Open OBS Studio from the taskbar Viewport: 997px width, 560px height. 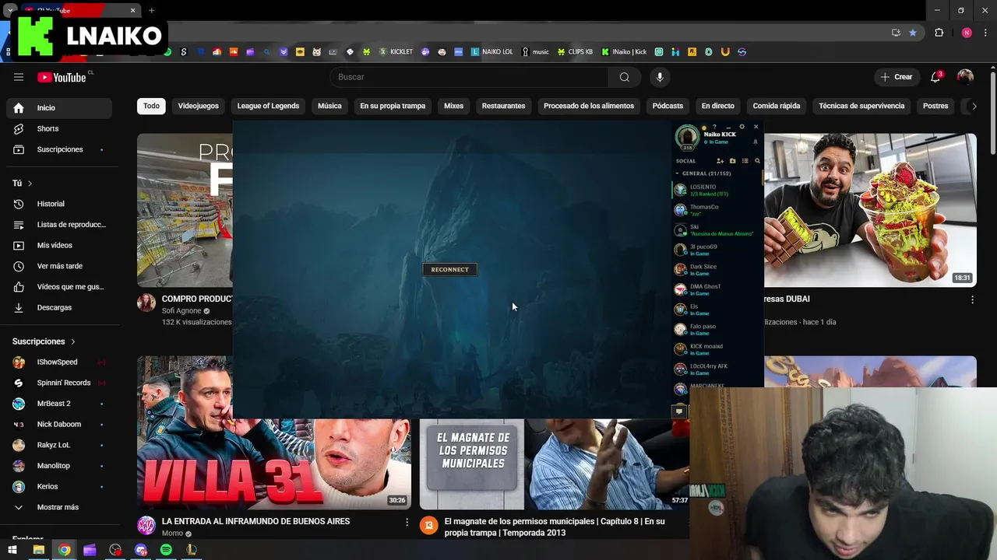click(115, 550)
